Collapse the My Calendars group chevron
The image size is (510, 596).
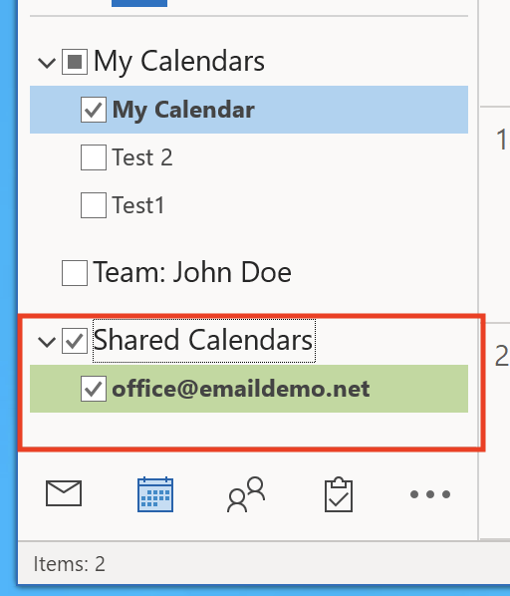click(47, 63)
